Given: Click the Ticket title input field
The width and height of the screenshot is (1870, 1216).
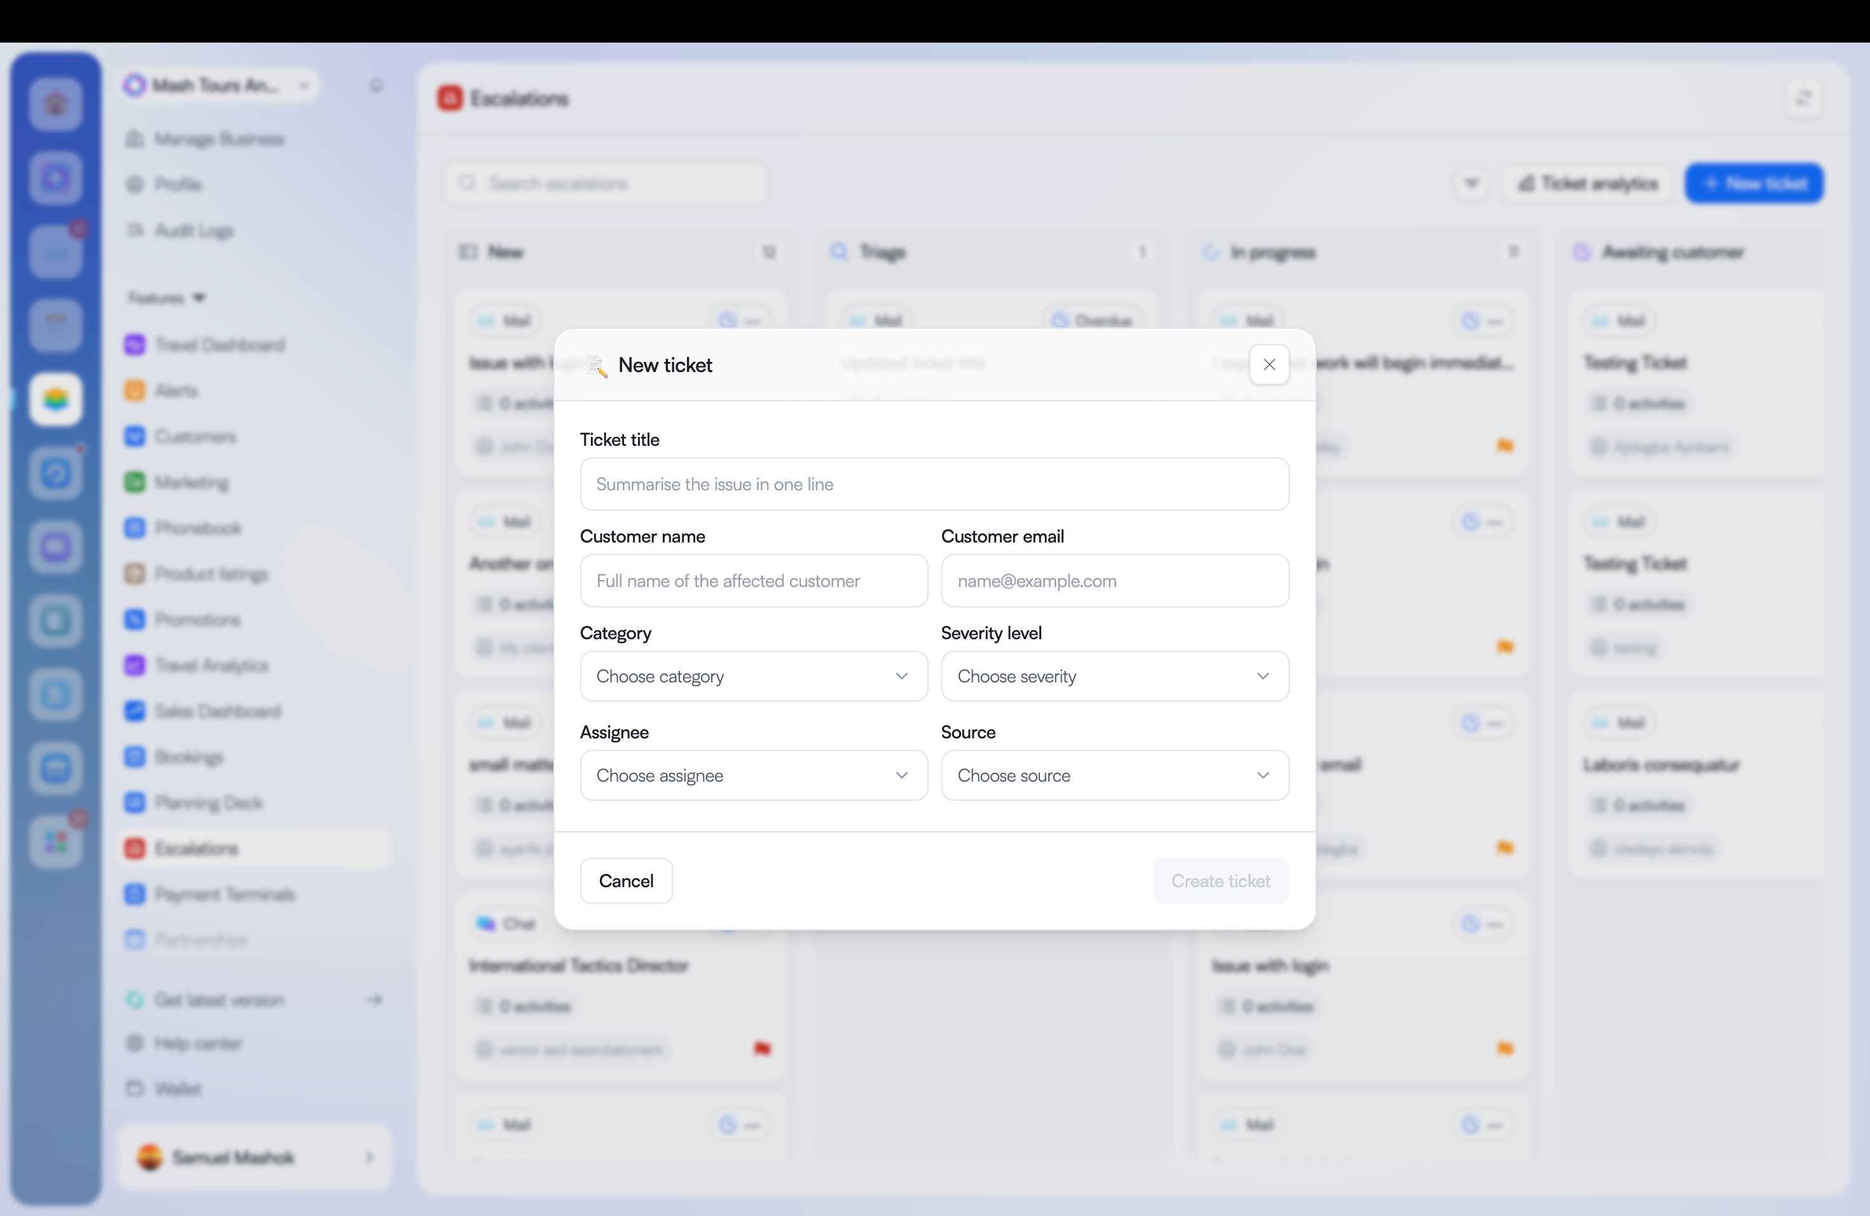Looking at the screenshot, I should (934, 484).
